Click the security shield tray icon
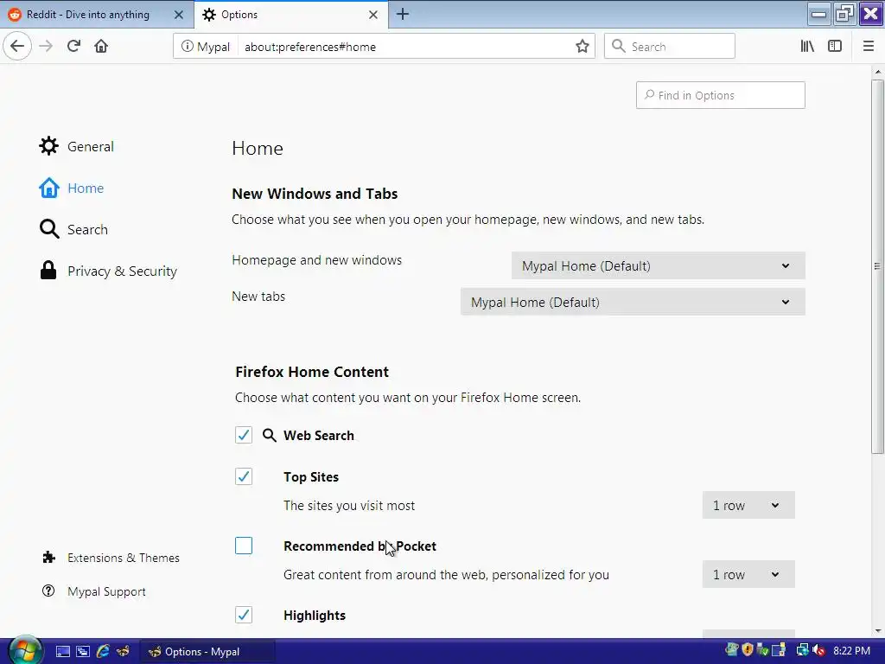 (748, 650)
